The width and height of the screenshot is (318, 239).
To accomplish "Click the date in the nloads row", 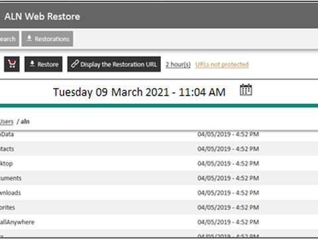I will tap(228, 193).
